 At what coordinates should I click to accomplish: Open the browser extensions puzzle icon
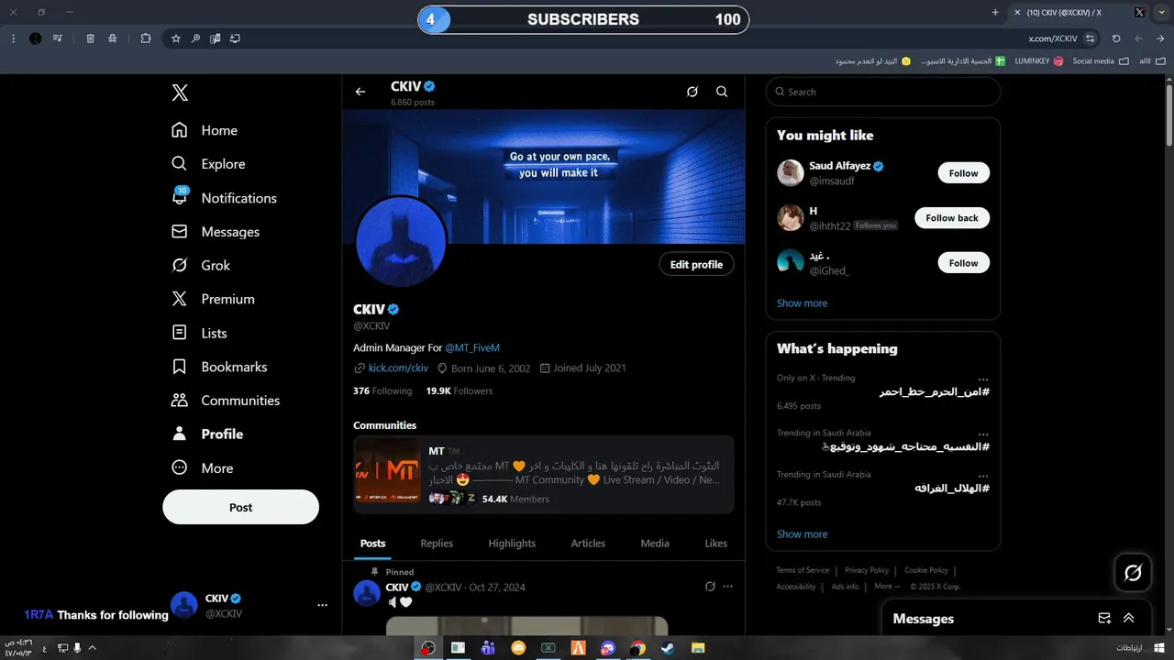point(146,38)
